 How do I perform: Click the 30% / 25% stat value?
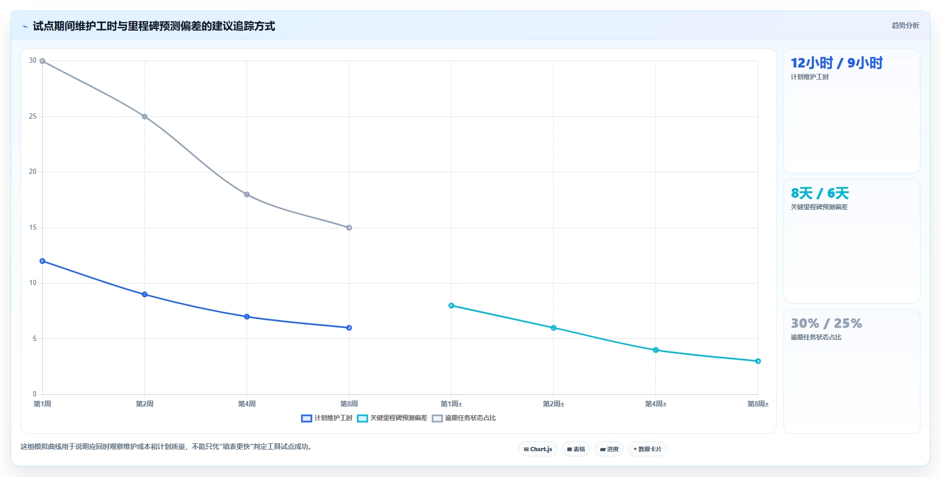pyautogui.click(x=826, y=323)
